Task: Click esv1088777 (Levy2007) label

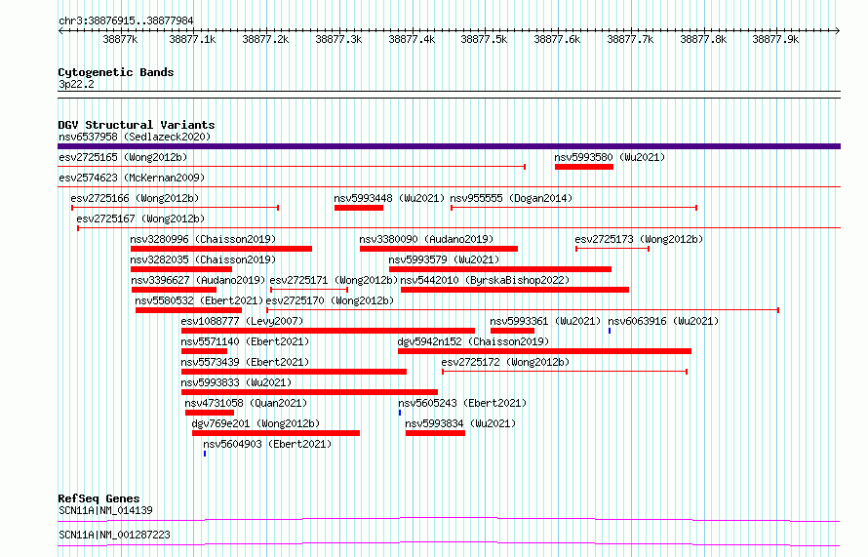Action: tap(242, 321)
